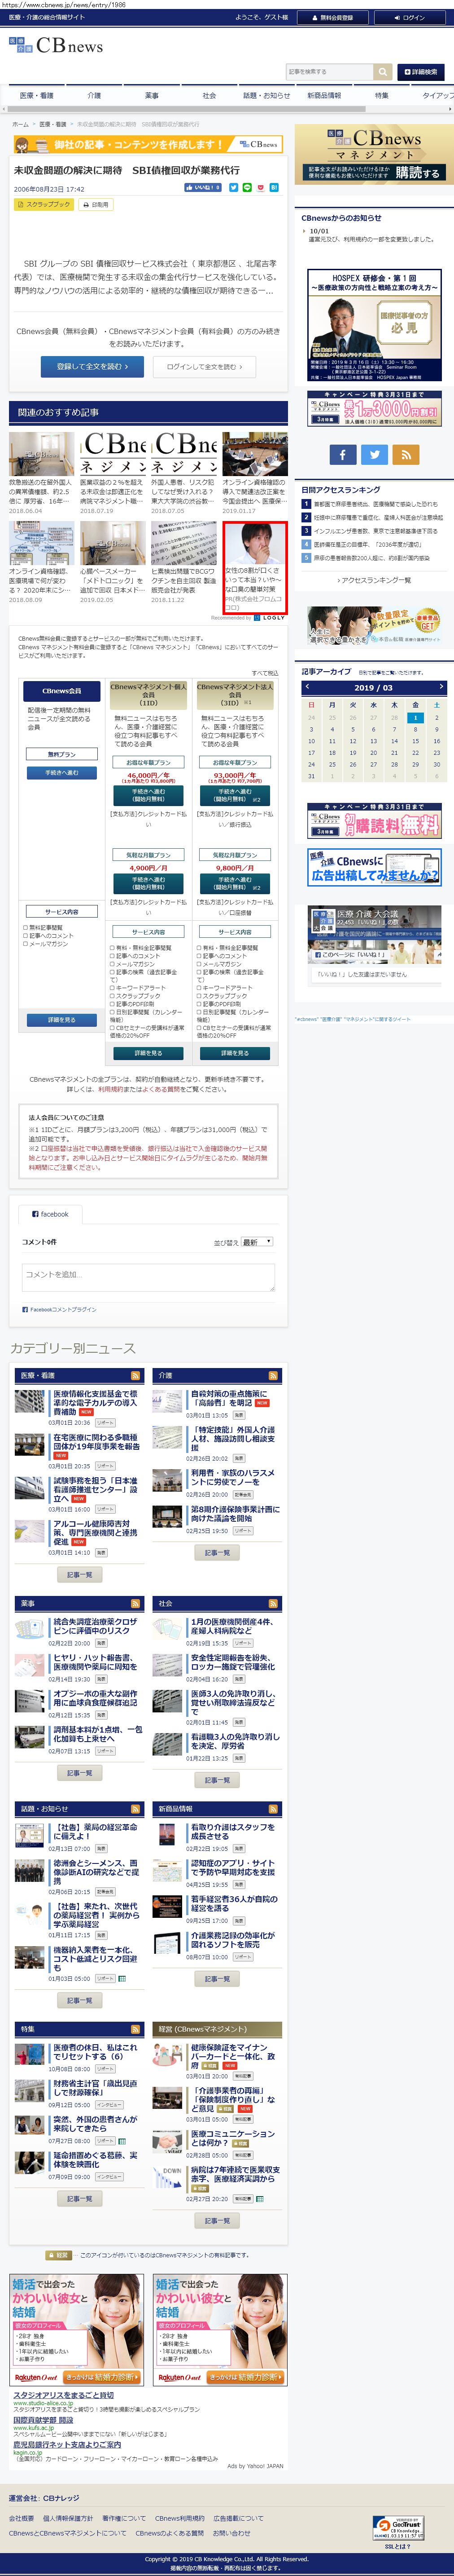Go to next month in article archive calendar
This screenshot has height=2576, width=454.
[440, 687]
